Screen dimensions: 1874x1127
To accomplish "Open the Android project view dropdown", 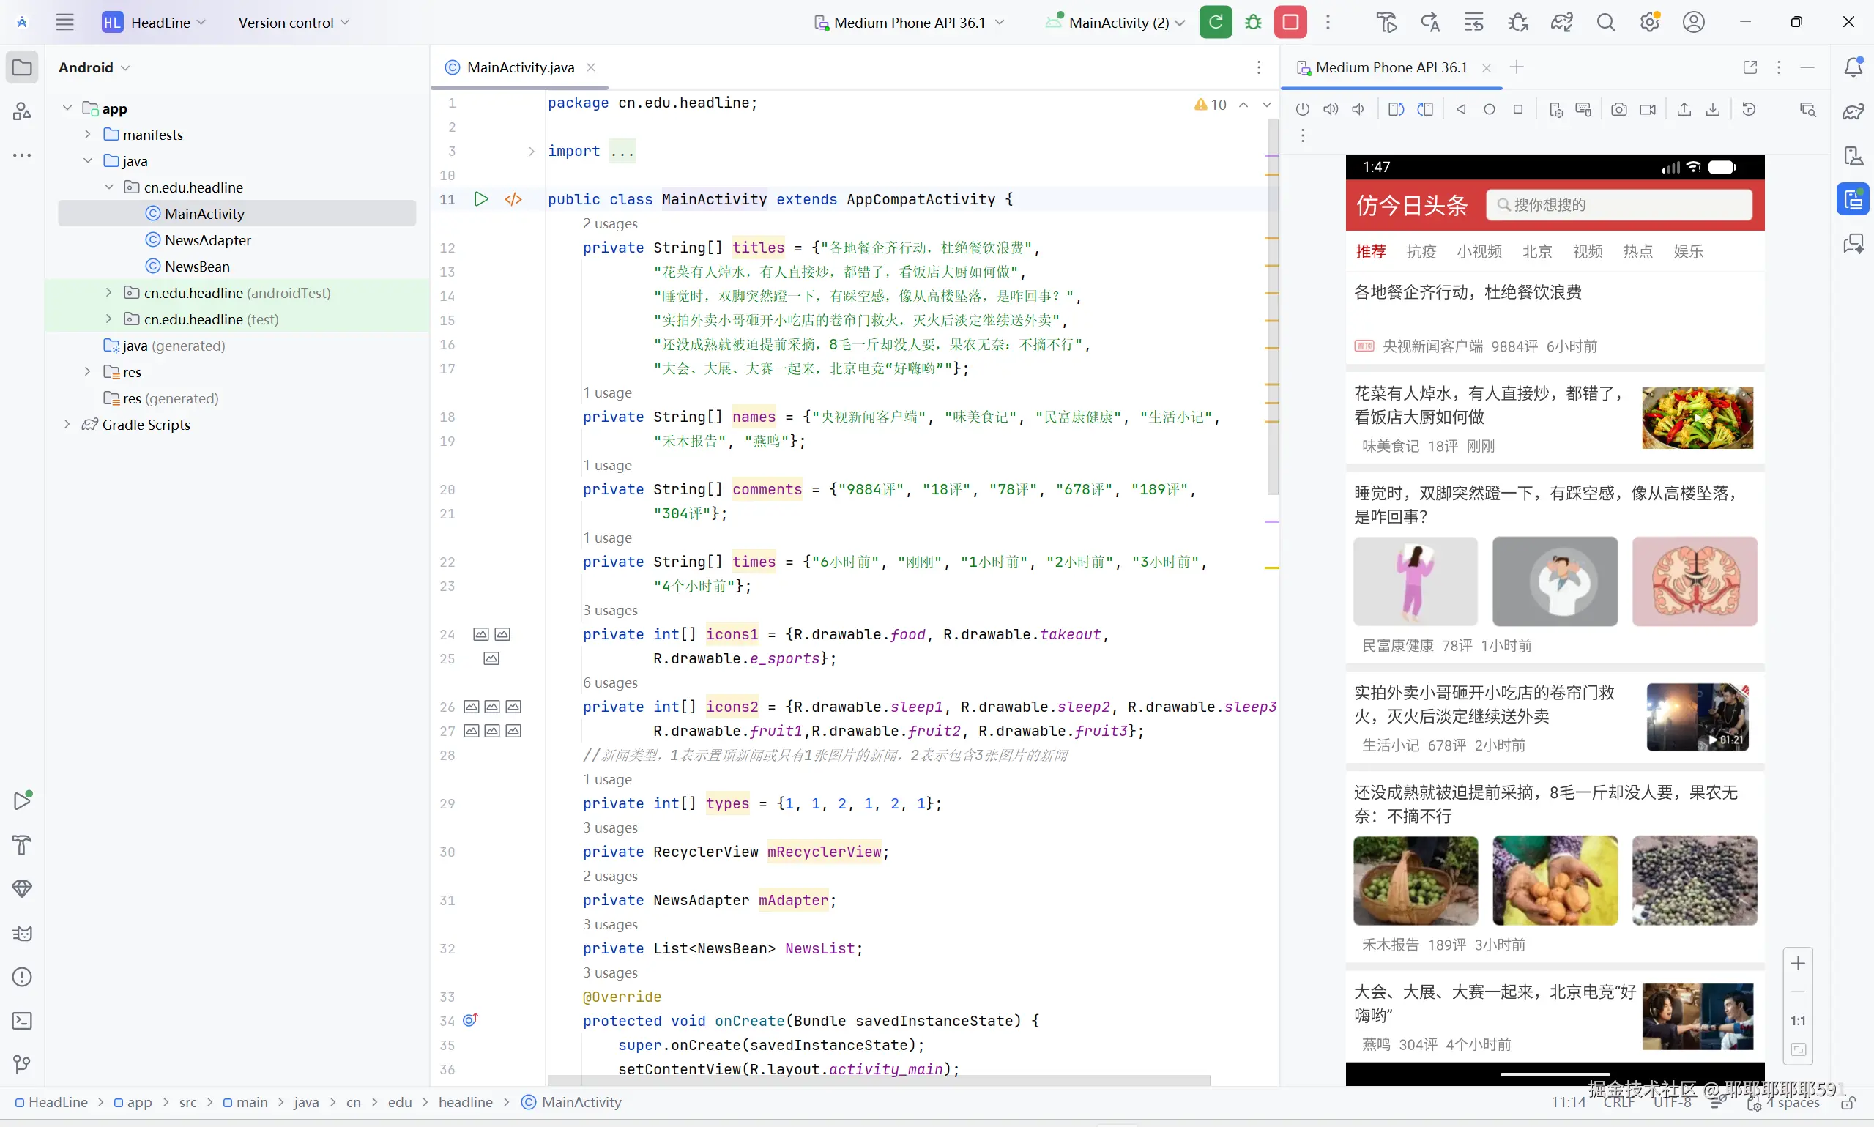I will pyautogui.click(x=94, y=67).
